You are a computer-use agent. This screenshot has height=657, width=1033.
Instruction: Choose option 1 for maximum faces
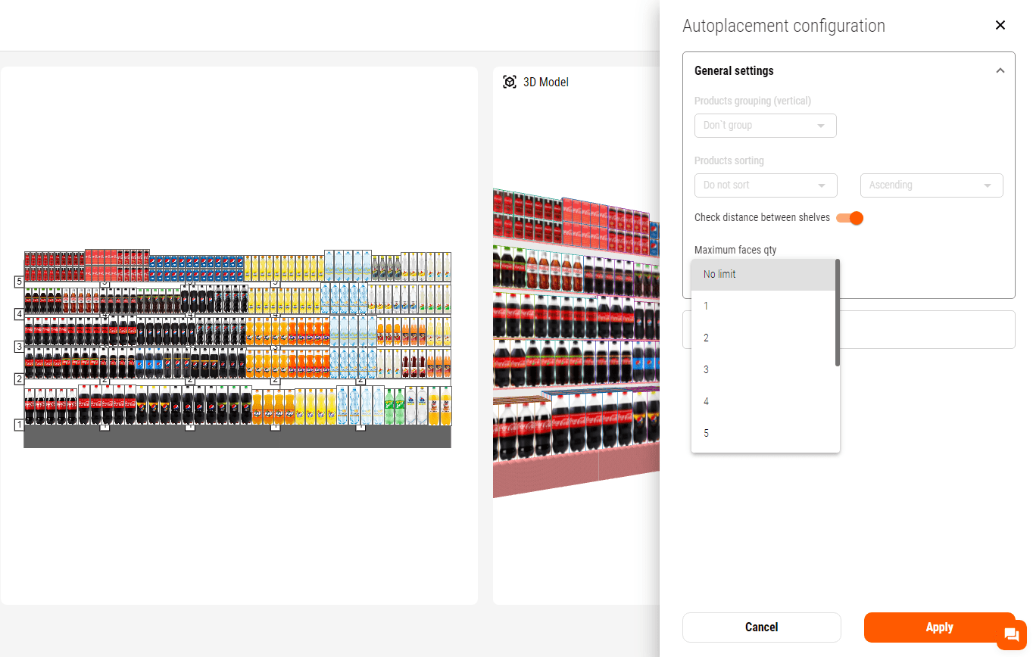[x=763, y=306]
